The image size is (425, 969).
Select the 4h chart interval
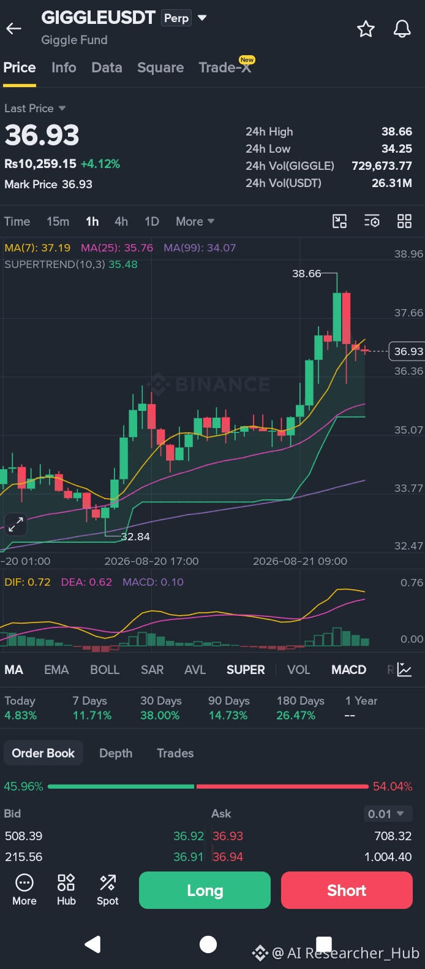121,221
